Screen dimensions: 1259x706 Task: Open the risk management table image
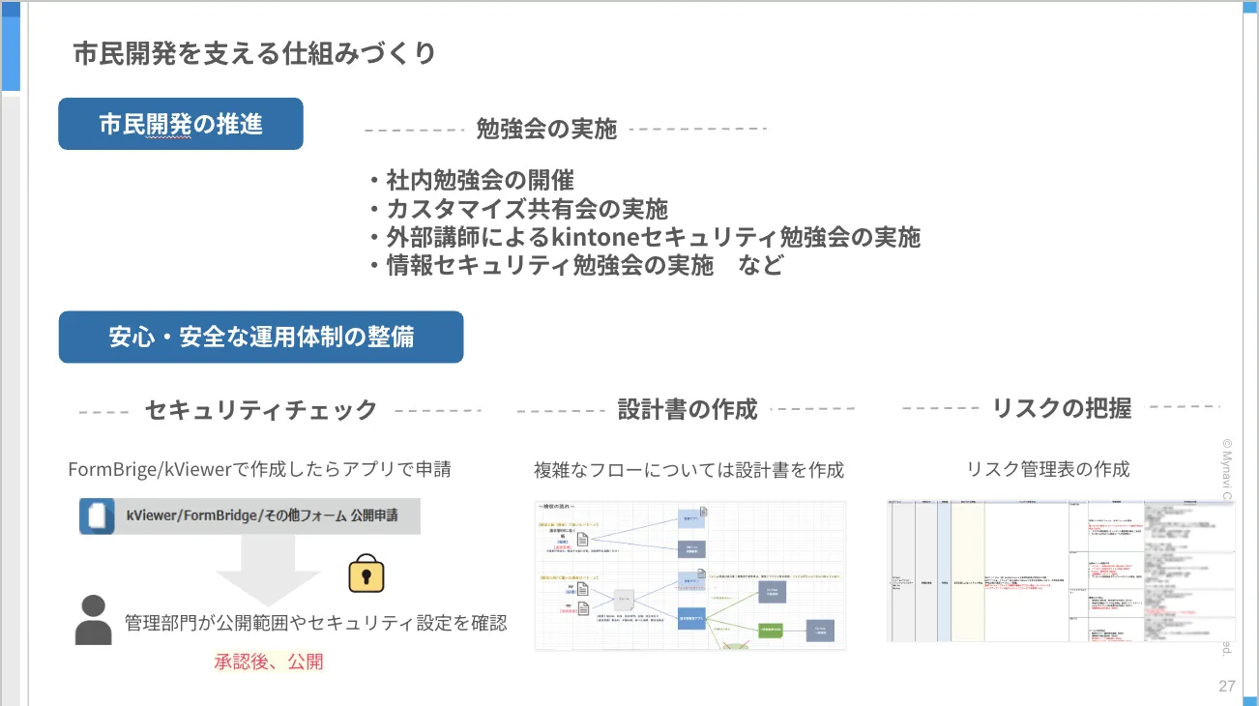click(1060, 571)
